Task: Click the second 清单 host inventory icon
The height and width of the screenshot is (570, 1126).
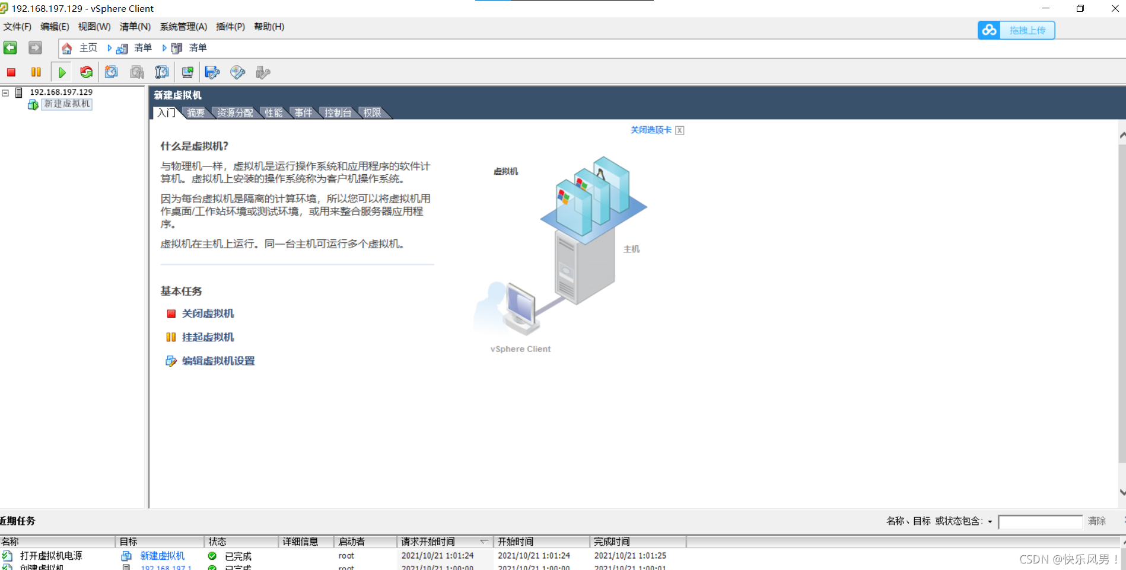Action: 177,49
